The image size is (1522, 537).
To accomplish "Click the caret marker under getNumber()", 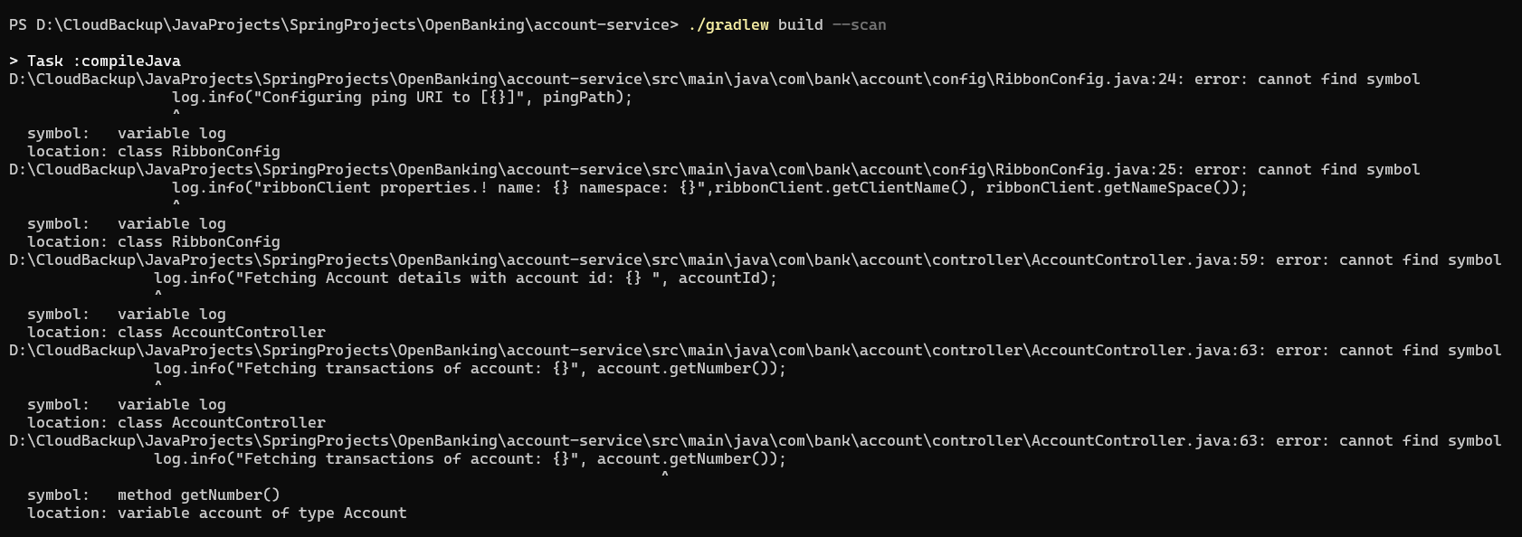I will pos(665,476).
